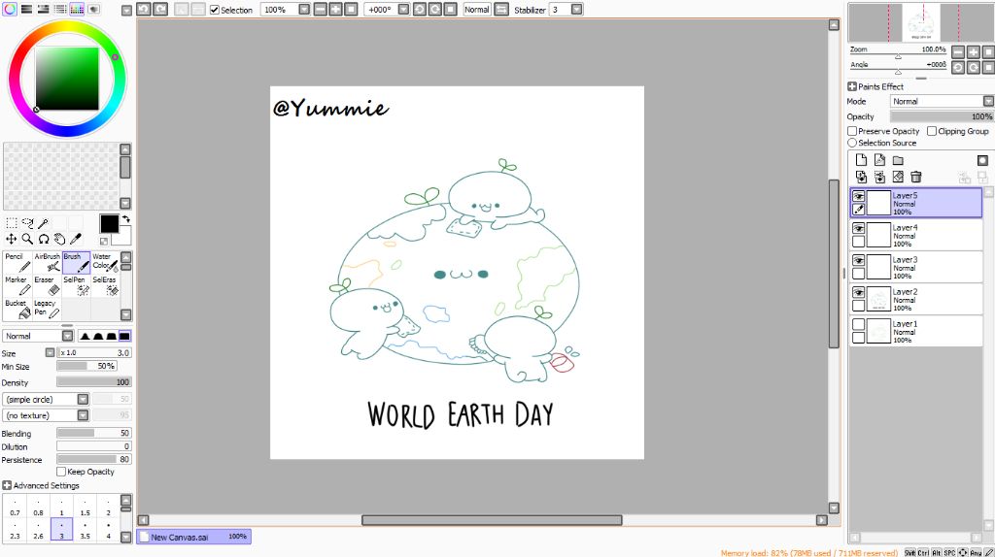Select the Marker tool
The width and height of the screenshot is (995, 557).
(x=17, y=286)
